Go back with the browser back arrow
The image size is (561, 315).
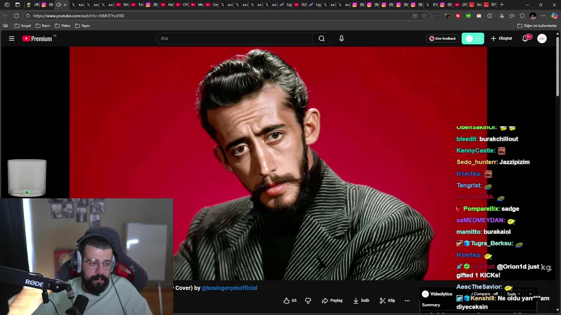coord(5,16)
